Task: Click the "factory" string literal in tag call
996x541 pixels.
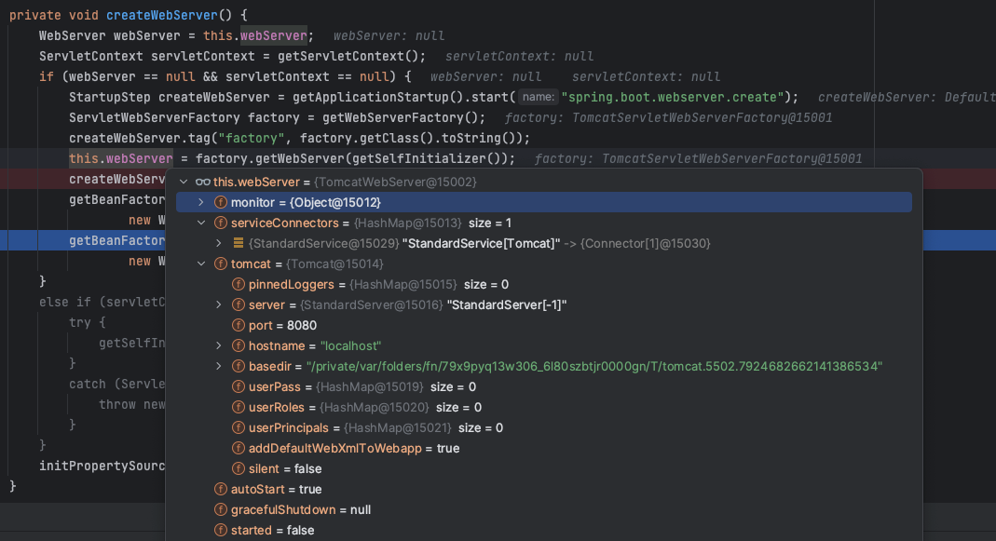Action: [252, 138]
